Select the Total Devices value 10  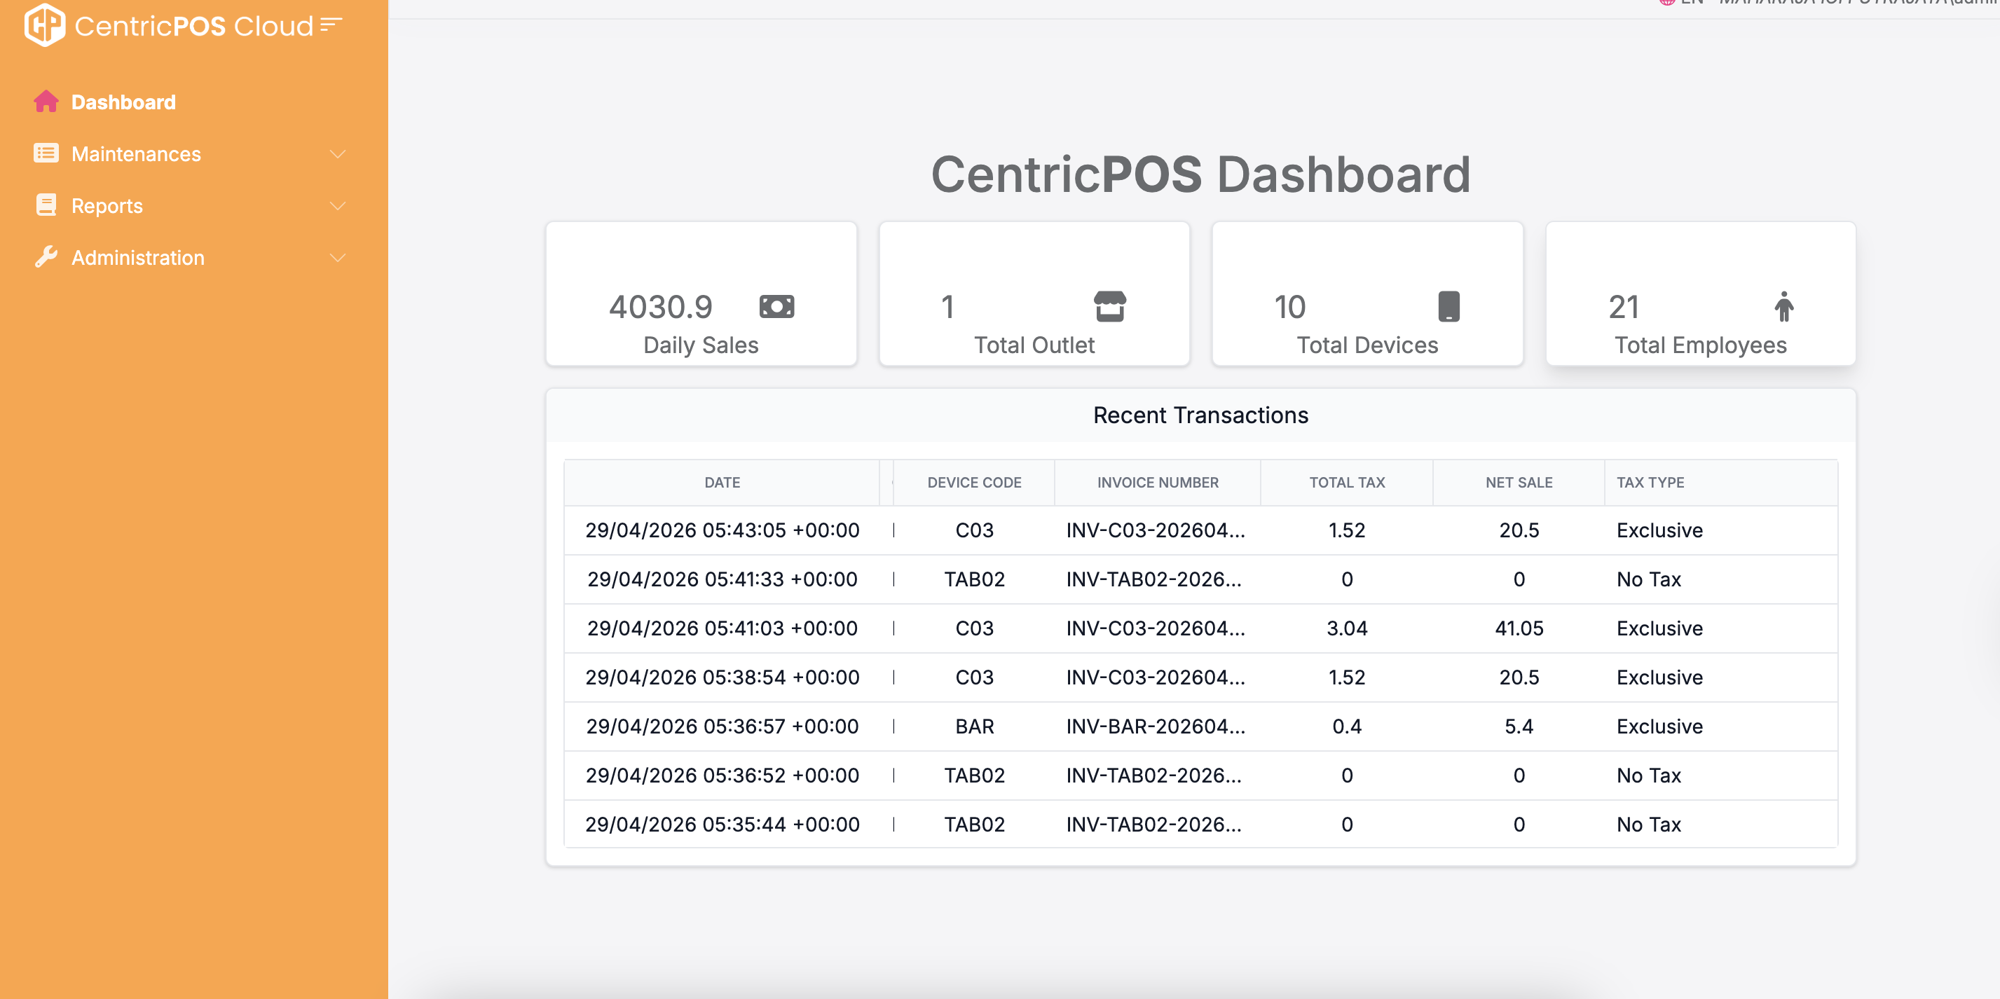point(1289,308)
